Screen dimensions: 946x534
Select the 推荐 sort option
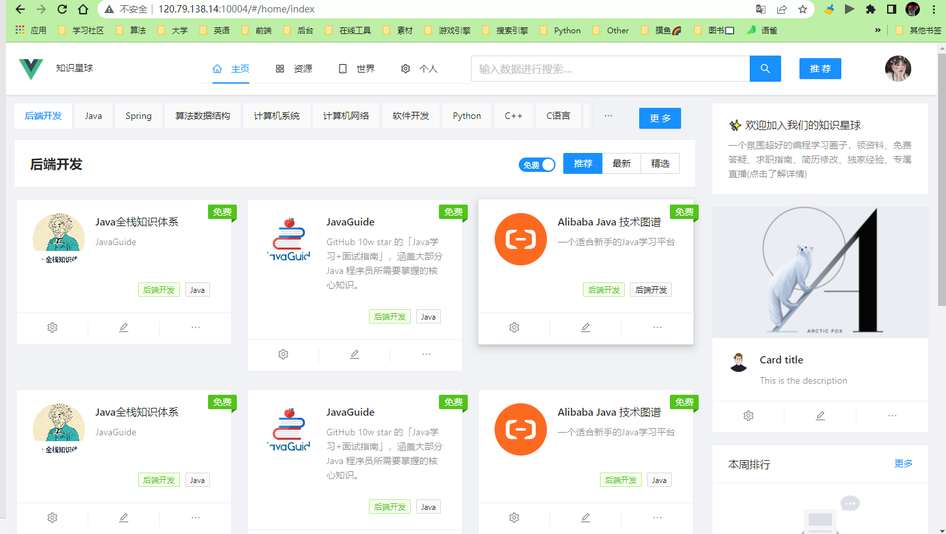click(583, 163)
